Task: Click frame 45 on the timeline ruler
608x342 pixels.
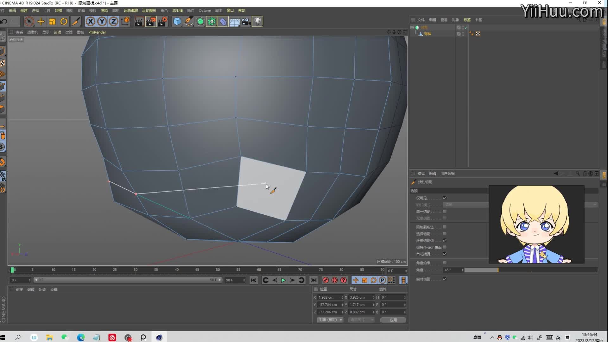Action: click(197, 270)
